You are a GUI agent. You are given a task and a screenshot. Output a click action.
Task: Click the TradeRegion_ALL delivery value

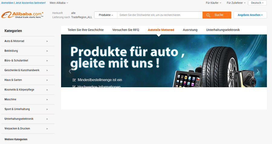(82, 17)
